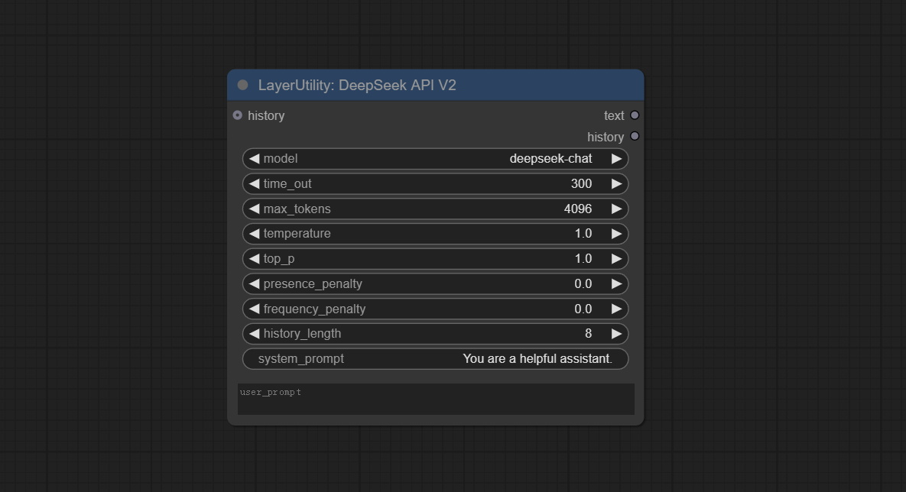Viewport: 906px width, 492px height.
Task: Increase presence_penalty with the right arrow
Action: coord(616,284)
